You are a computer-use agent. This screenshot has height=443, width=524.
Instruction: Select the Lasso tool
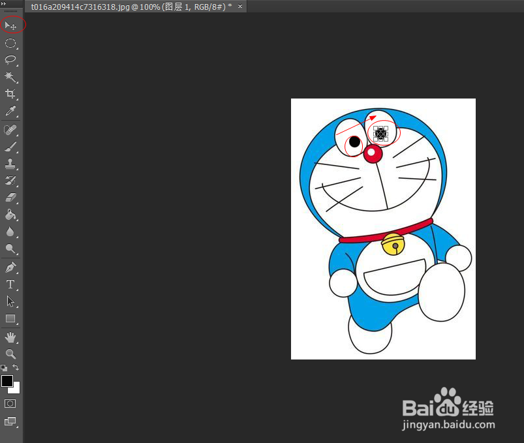tap(10, 60)
